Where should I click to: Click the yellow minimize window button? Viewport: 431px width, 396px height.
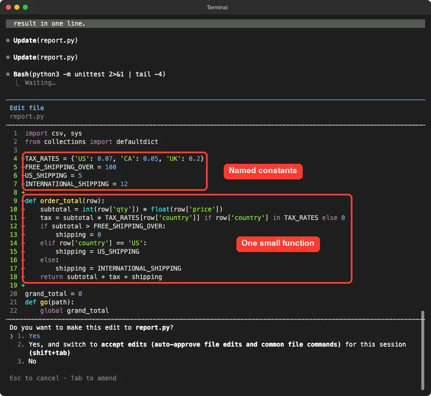(x=17, y=7)
